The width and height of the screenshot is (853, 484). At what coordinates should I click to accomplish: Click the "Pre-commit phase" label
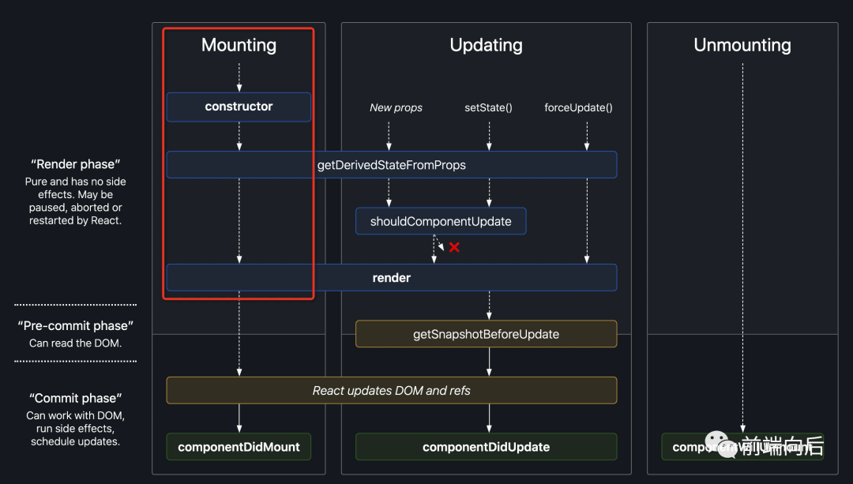(76, 325)
